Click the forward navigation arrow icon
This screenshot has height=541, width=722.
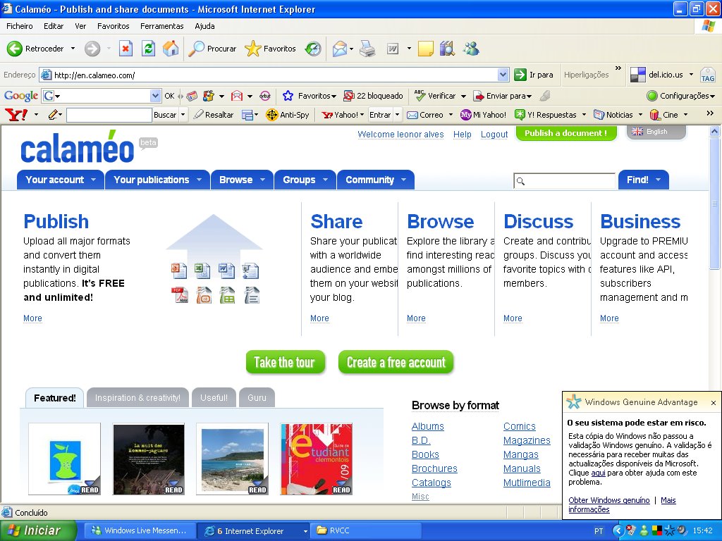pos(92,49)
